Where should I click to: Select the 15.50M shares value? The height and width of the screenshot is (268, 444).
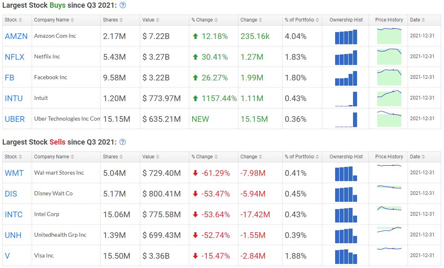[117, 256]
